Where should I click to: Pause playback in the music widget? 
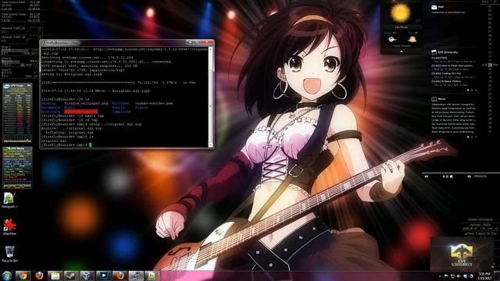point(448,176)
